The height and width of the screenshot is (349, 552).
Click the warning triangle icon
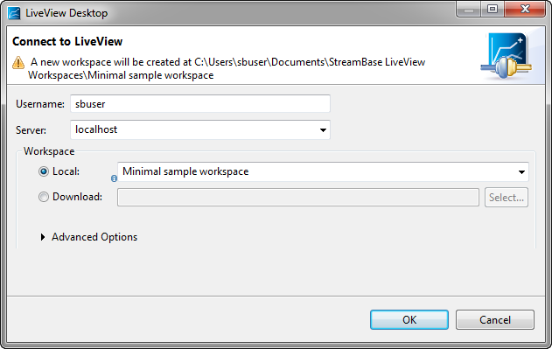[x=18, y=63]
